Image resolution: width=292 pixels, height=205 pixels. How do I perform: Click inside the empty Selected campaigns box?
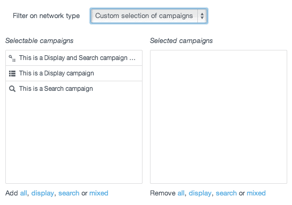coord(219,117)
